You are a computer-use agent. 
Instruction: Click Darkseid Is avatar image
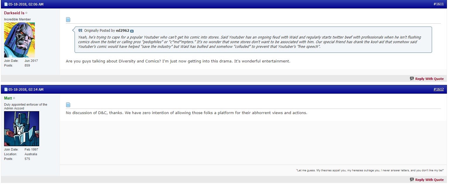pyautogui.click(x=19, y=40)
